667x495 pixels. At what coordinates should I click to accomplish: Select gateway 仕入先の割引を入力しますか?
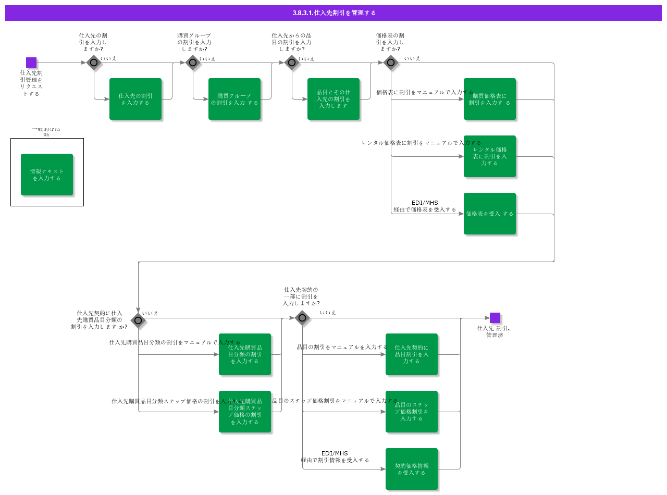(94, 63)
